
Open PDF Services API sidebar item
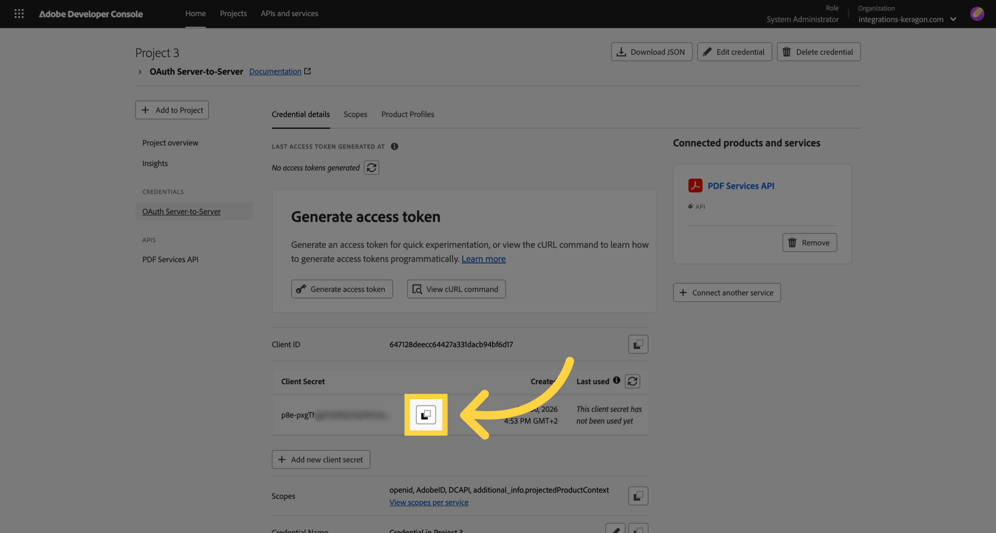tap(170, 260)
